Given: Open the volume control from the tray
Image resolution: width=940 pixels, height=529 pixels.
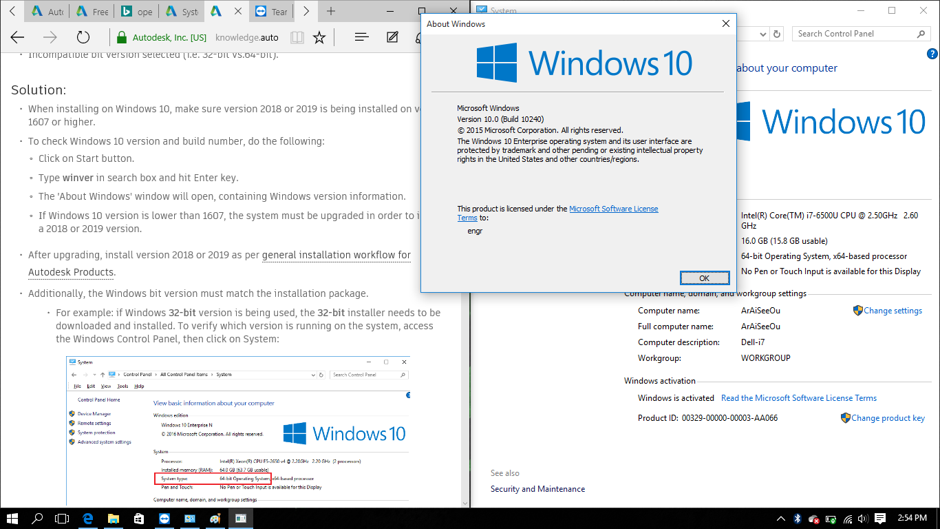Looking at the screenshot, I should 864,519.
